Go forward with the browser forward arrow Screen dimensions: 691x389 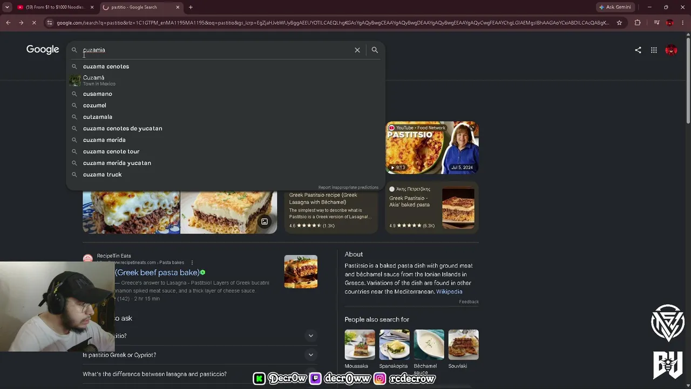tap(21, 23)
